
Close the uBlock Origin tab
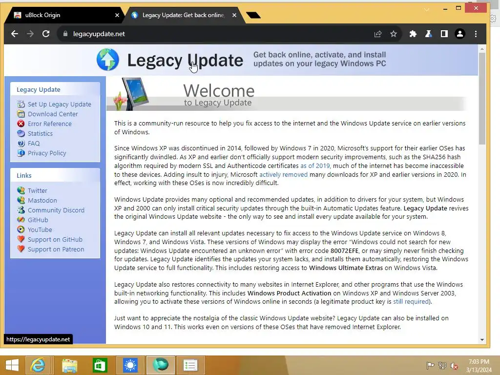[x=117, y=15]
